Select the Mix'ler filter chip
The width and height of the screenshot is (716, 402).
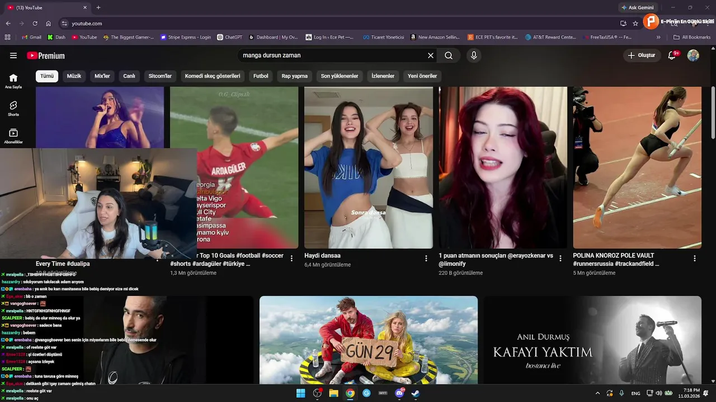pos(102,76)
